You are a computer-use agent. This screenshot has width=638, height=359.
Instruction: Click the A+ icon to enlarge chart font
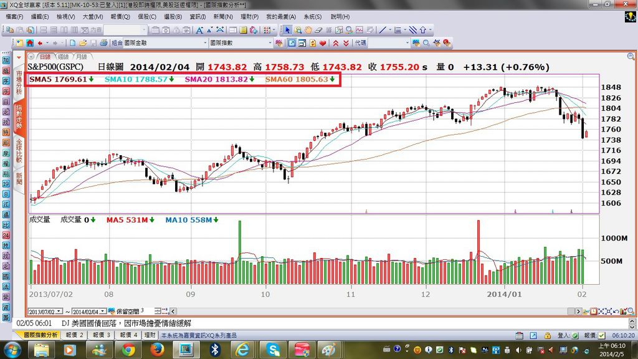point(201,31)
